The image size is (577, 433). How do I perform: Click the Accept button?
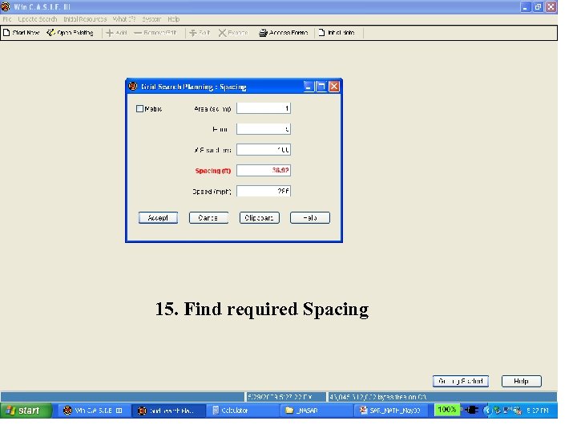pos(158,217)
